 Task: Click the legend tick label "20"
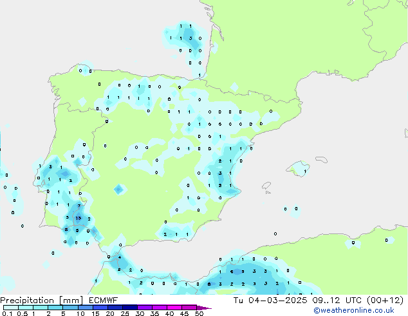click(110, 313)
